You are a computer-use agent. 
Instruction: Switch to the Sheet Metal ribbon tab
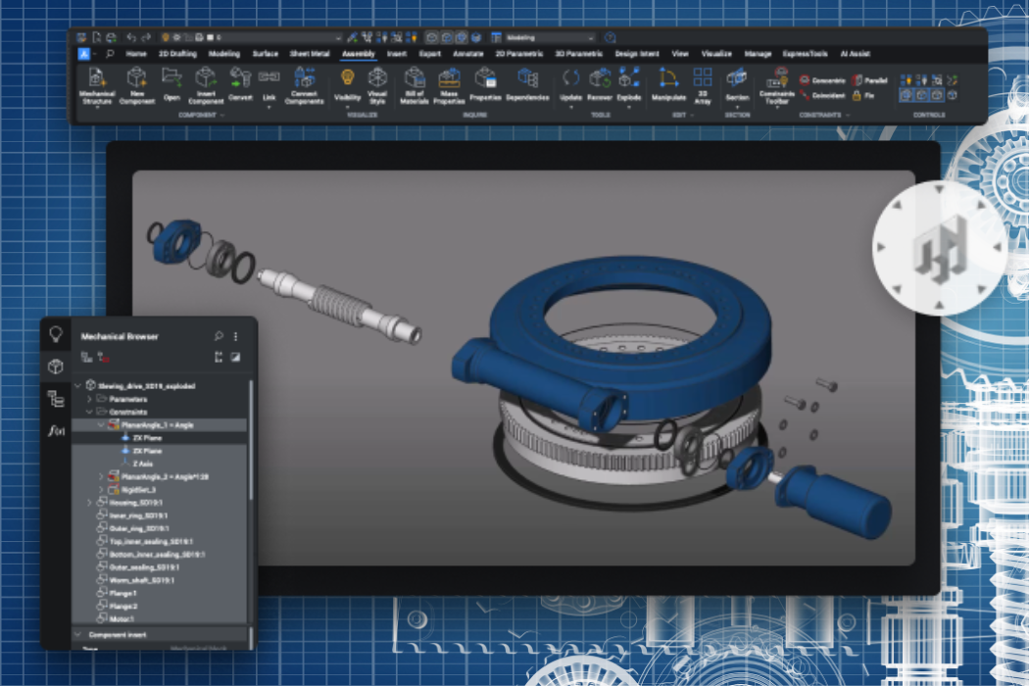point(310,54)
